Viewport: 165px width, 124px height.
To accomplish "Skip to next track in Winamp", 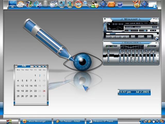I will (x=127, y=37).
